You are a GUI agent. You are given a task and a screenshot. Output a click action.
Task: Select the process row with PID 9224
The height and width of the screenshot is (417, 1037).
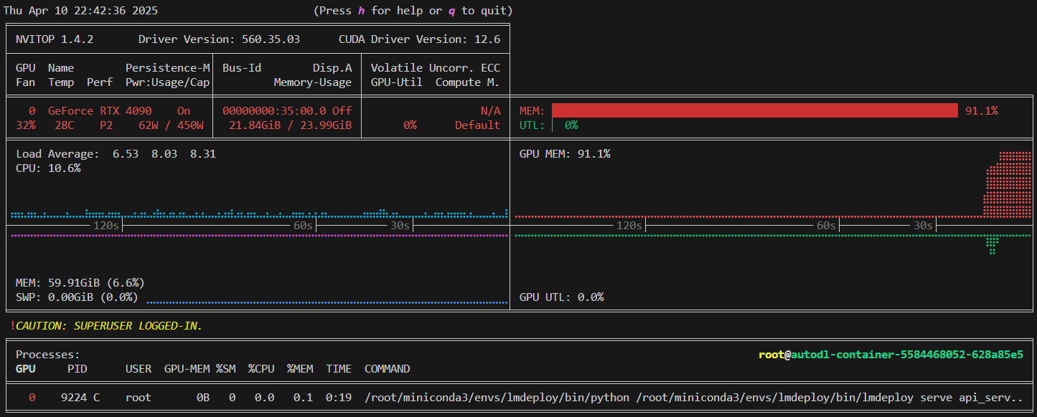pos(80,397)
